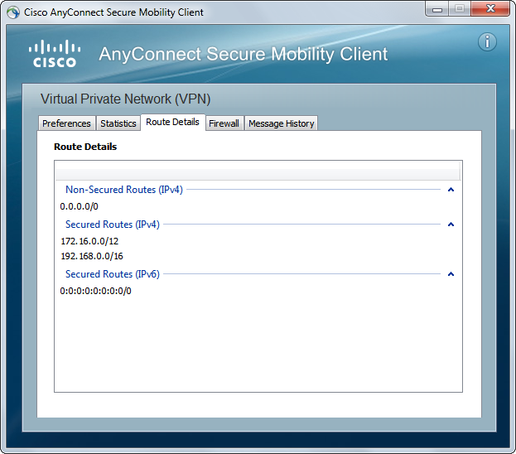The height and width of the screenshot is (454, 516).
Task: Select the 192.168.0.0/16 route entry
Action: pos(92,256)
